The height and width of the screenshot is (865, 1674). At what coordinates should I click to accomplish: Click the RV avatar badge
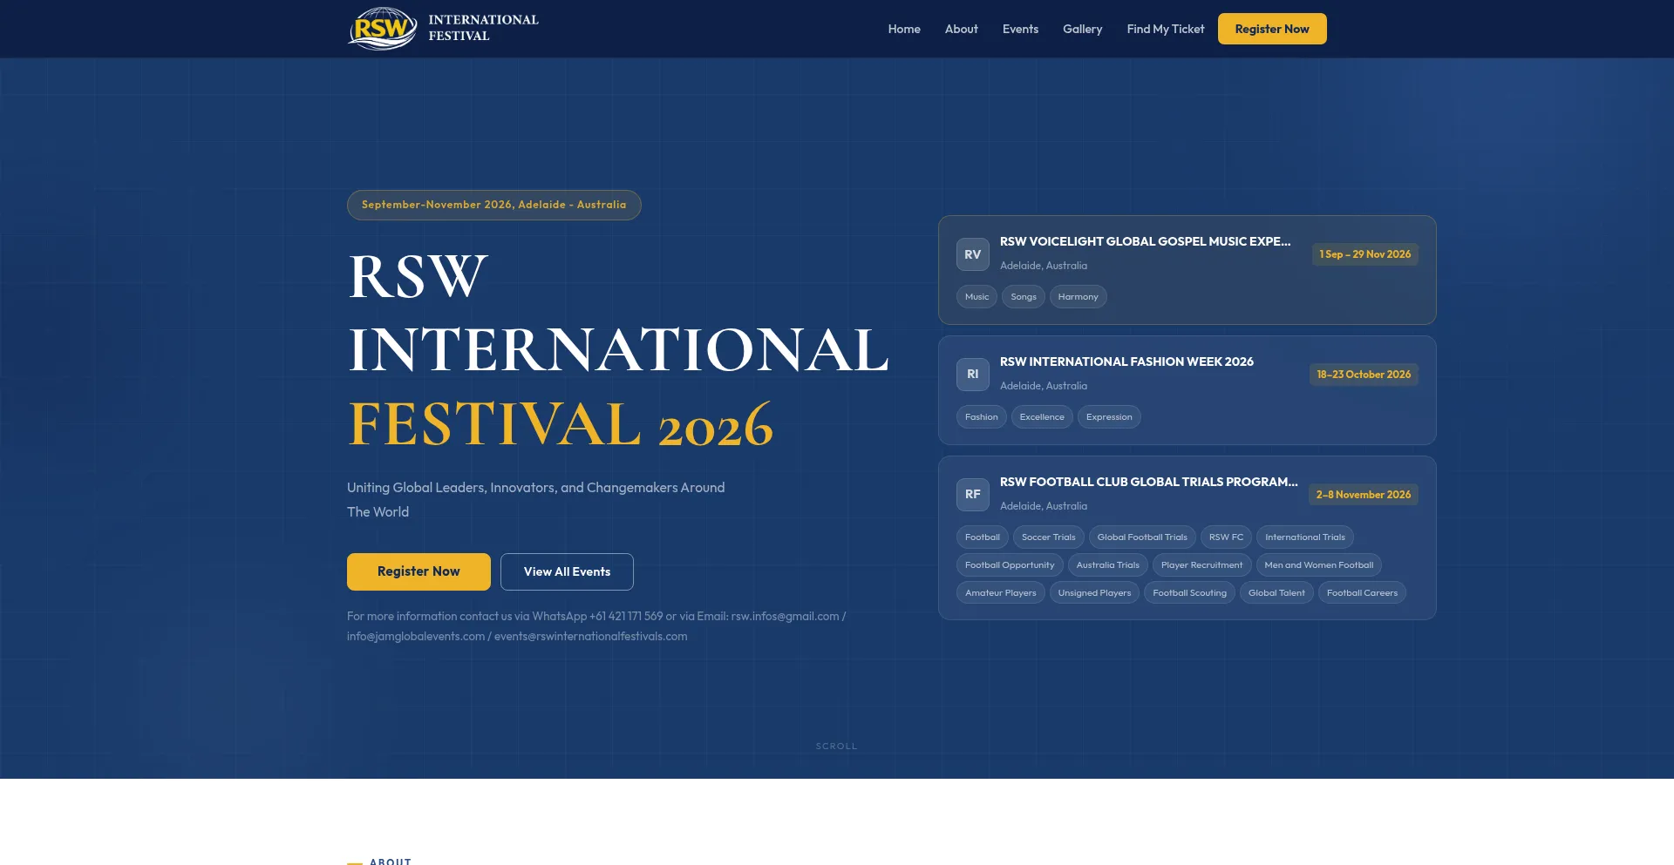pos(972,254)
